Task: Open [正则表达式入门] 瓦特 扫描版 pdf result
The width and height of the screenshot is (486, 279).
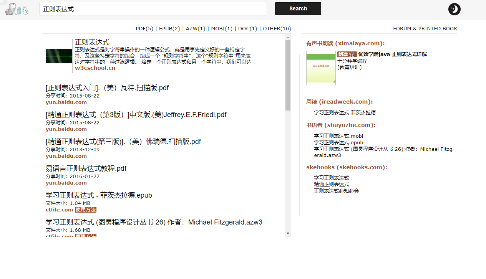Action: 107,88
